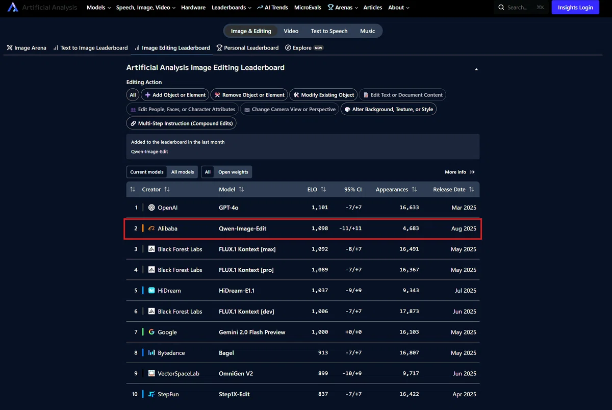Open the Leaderboards dropdown menu
The image size is (612, 410).
tap(232, 8)
